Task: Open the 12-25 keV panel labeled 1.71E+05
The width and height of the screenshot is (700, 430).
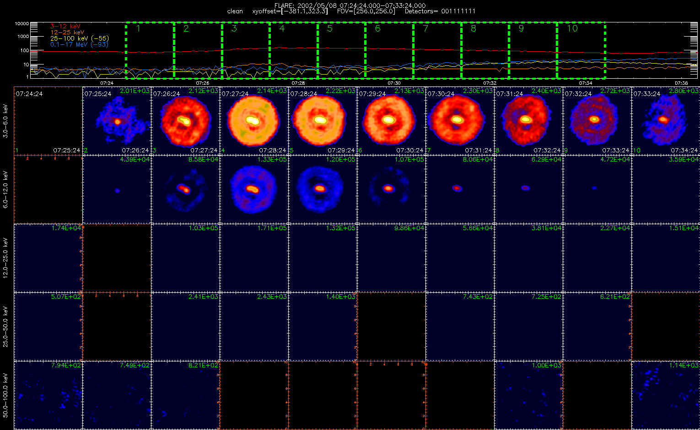Action: (254, 258)
